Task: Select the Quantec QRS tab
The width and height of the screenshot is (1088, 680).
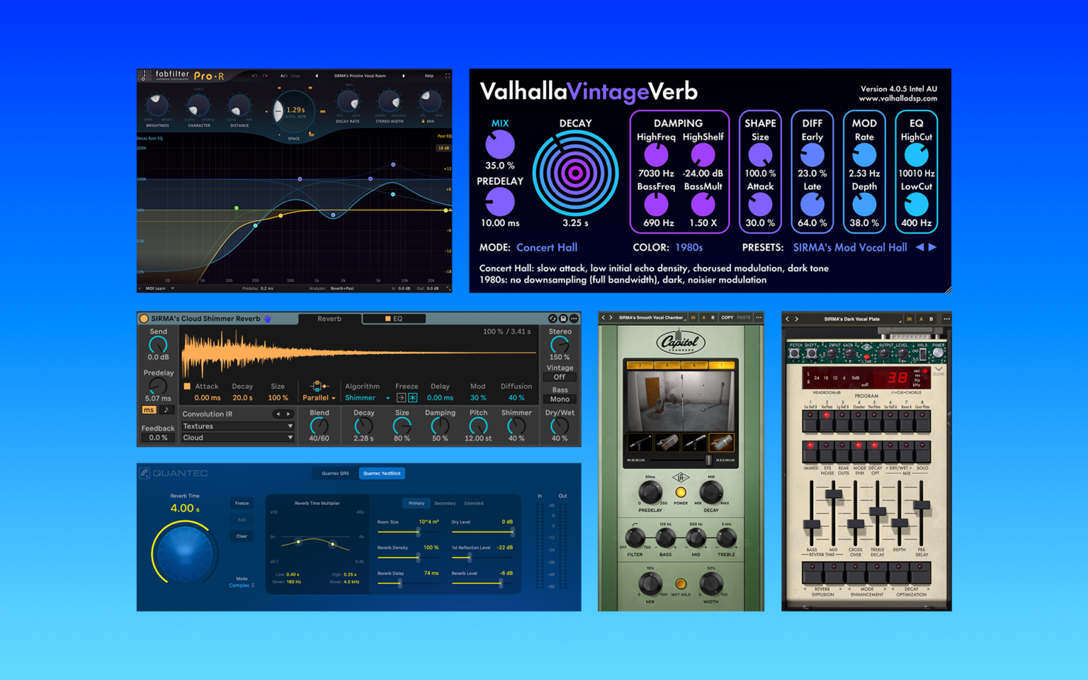Action: pyautogui.click(x=334, y=473)
